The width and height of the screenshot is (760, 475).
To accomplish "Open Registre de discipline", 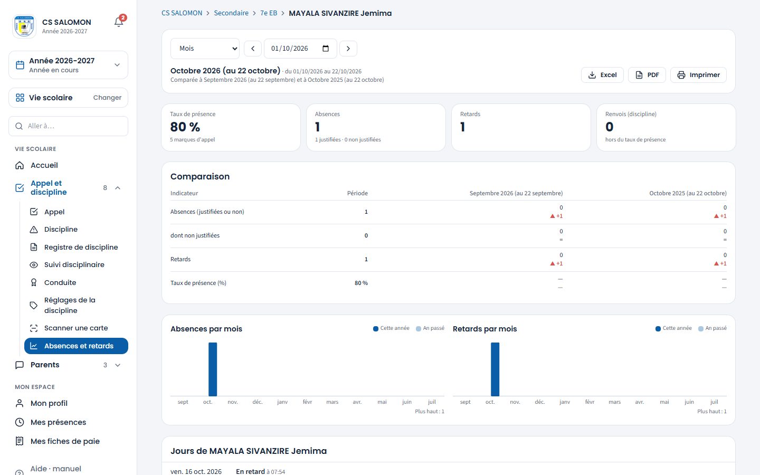I will [76, 247].
